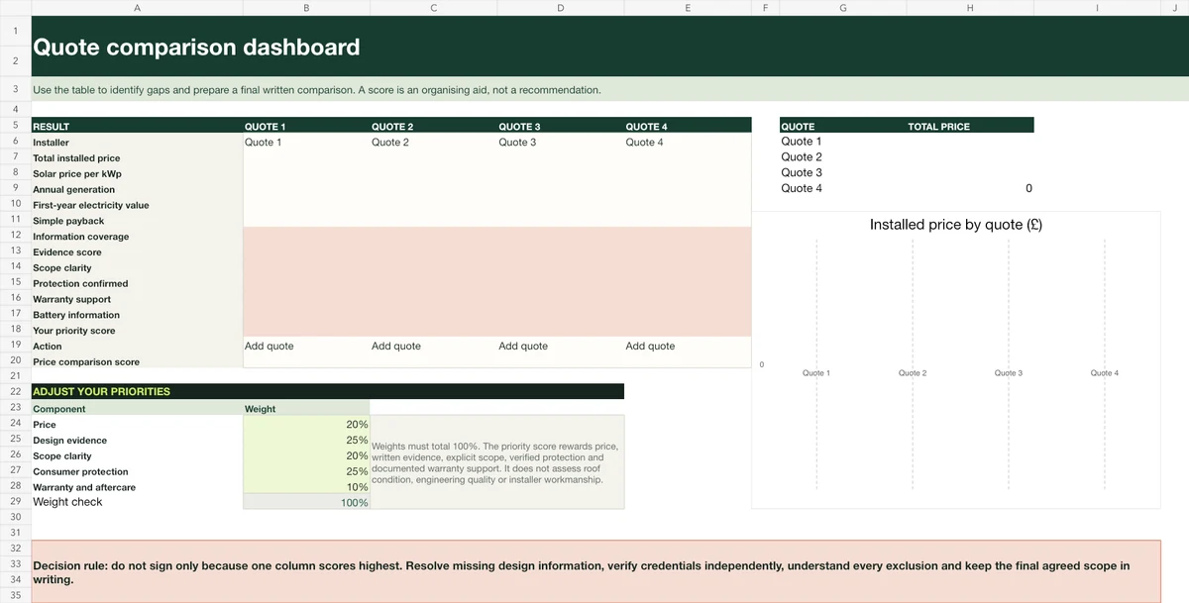The image size is (1189, 603).
Task: Click the 'Warranty and aftercare' component label
Action: 84,487
